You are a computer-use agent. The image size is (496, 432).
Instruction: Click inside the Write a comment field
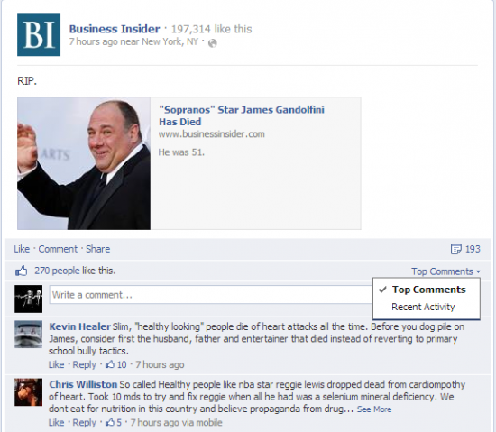(x=211, y=295)
